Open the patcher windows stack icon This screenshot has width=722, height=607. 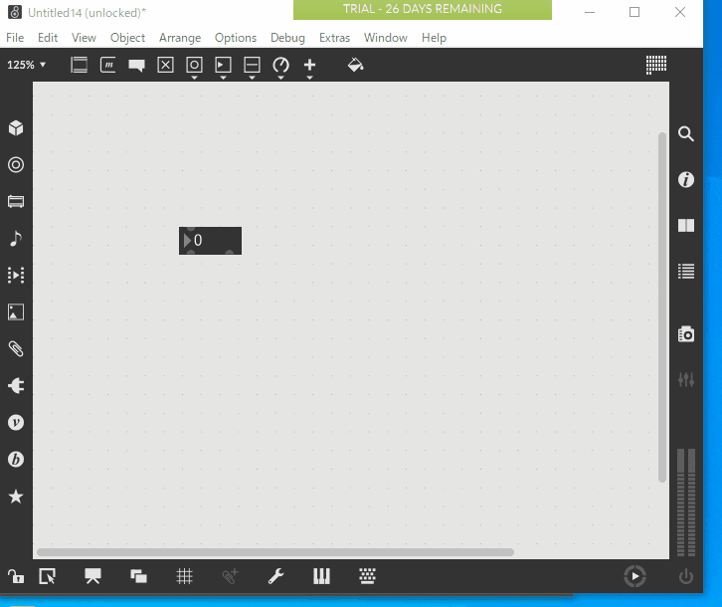coord(138,576)
